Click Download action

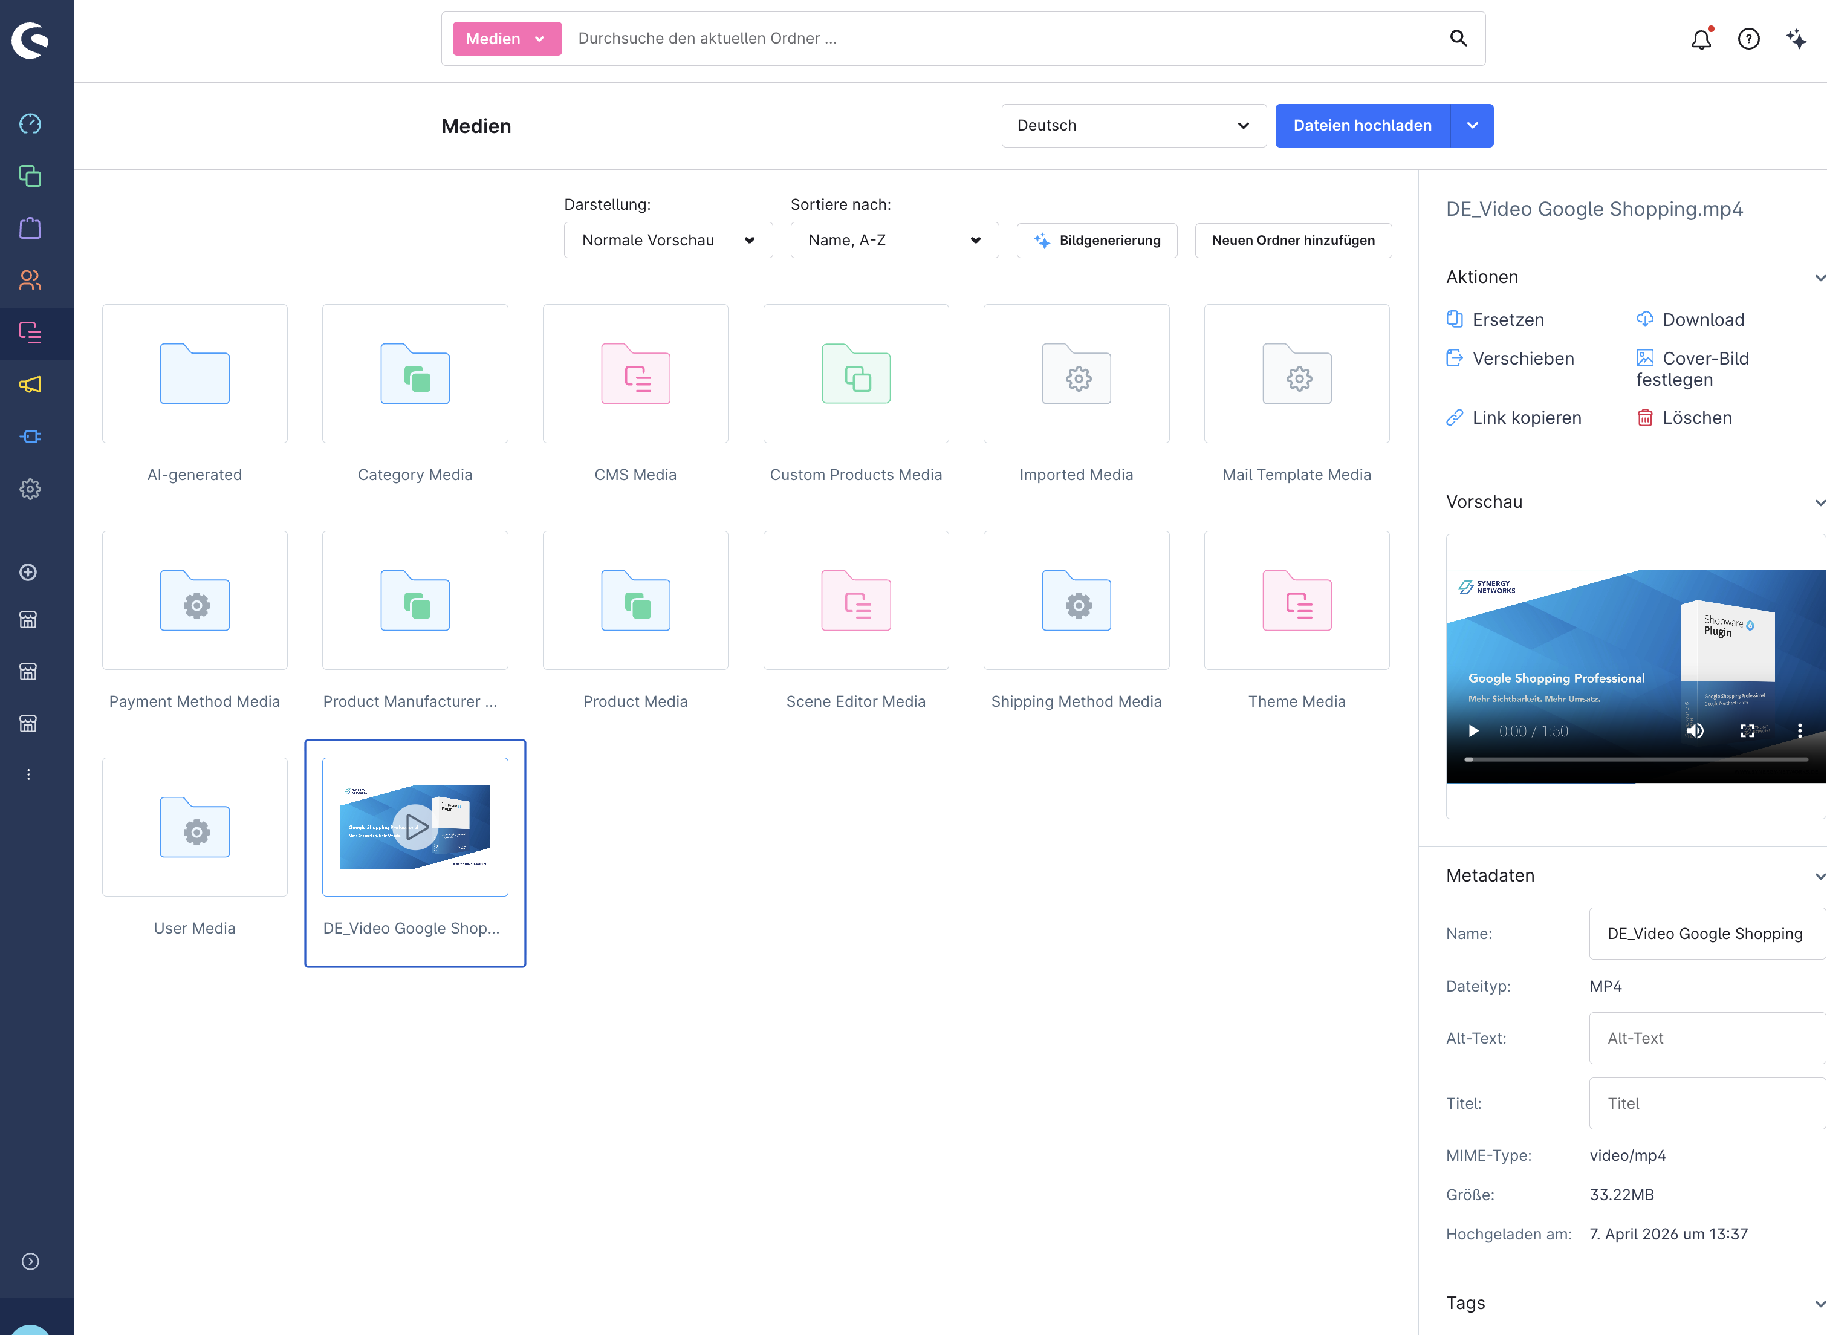[1690, 320]
